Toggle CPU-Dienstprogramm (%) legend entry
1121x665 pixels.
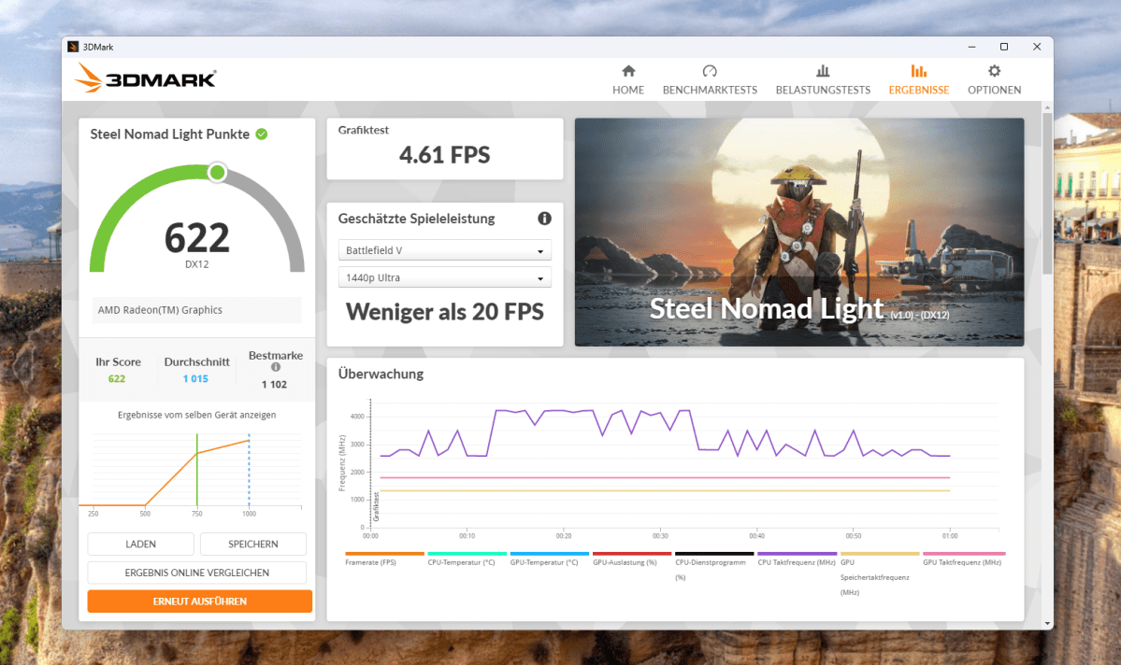coord(714,566)
